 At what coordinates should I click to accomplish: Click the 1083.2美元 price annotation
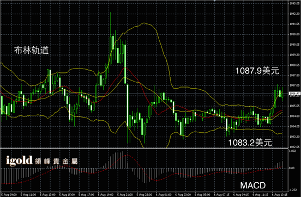250,143
